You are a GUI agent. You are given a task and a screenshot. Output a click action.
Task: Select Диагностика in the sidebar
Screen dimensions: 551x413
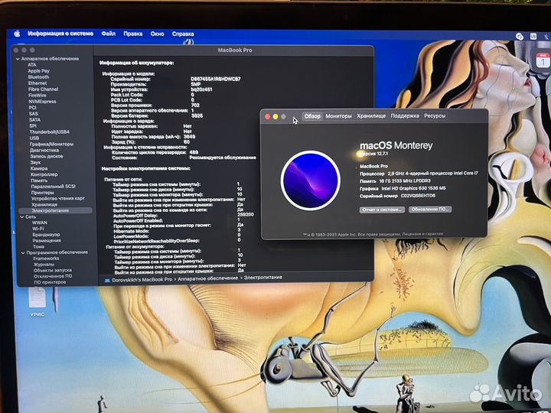click(44, 151)
